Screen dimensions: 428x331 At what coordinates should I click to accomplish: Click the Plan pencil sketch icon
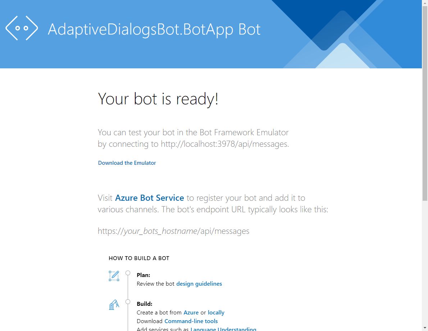(x=114, y=276)
